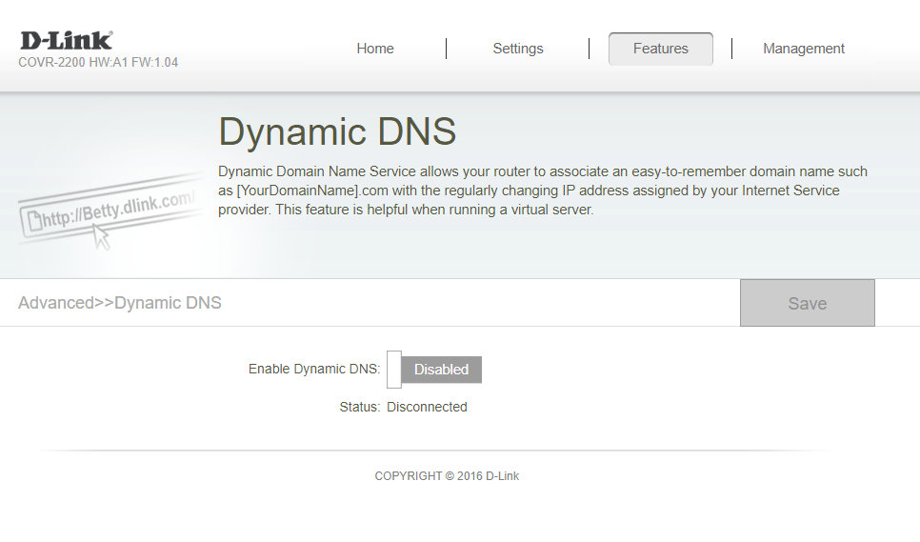
Task: Click the Dynamic Domain Name Service description
Action: click(542, 191)
